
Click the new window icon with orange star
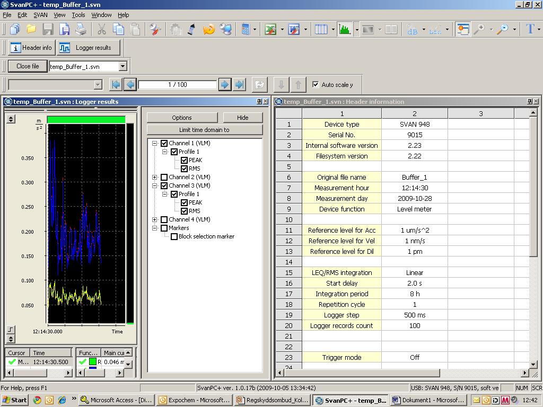462,30
